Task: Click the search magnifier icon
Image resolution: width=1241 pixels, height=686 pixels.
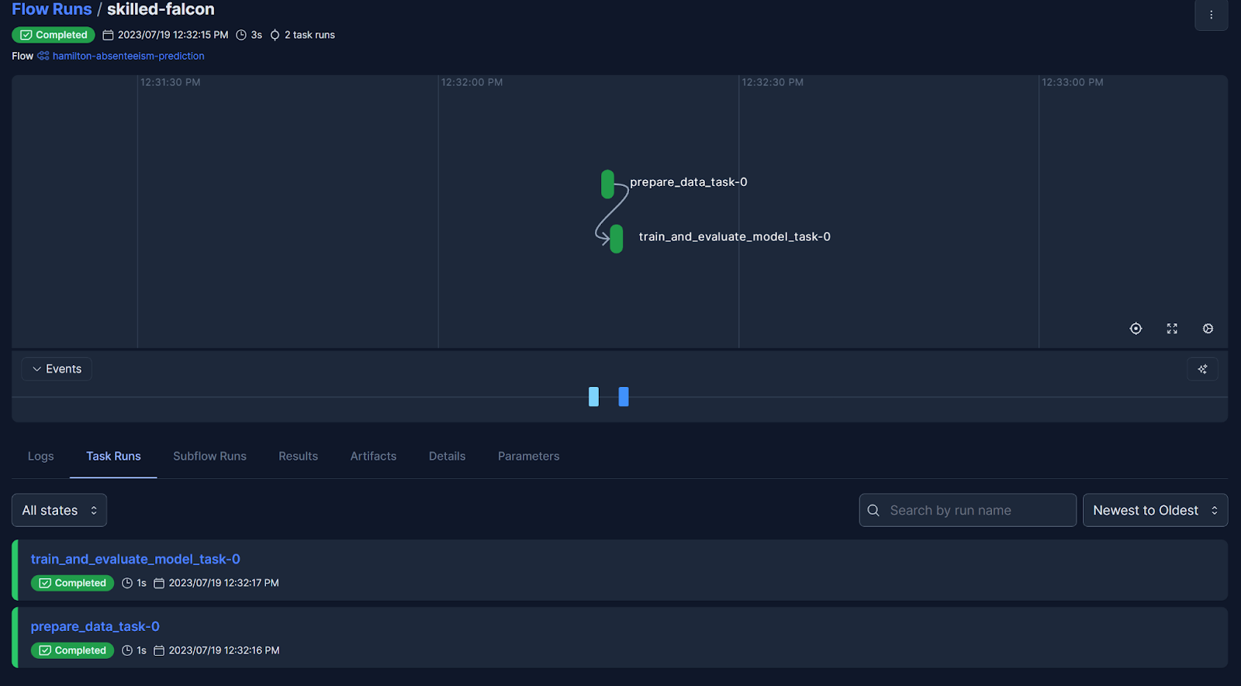Action: 873,510
